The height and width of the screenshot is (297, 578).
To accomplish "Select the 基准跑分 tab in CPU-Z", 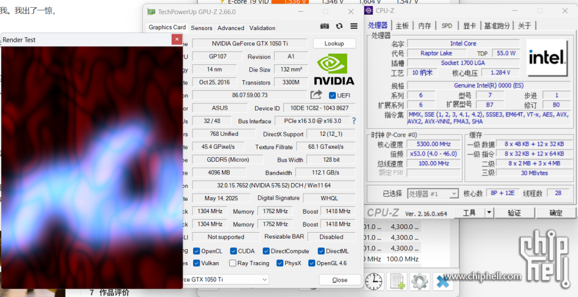I will coord(497,26).
